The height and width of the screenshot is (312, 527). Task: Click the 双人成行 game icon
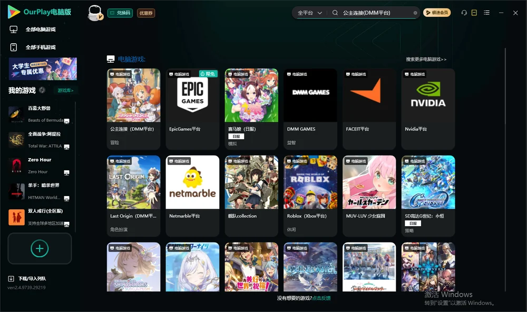[16, 217]
